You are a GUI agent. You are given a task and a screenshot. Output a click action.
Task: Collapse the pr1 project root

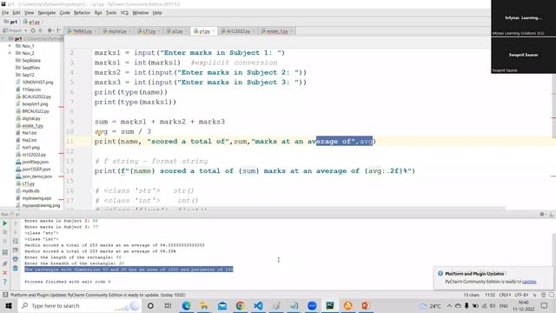(x=3, y=38)
